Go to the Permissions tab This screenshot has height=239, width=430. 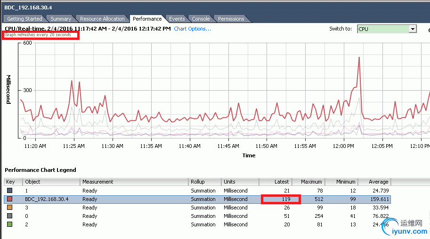pyautogui.click(x=231, y=19)
